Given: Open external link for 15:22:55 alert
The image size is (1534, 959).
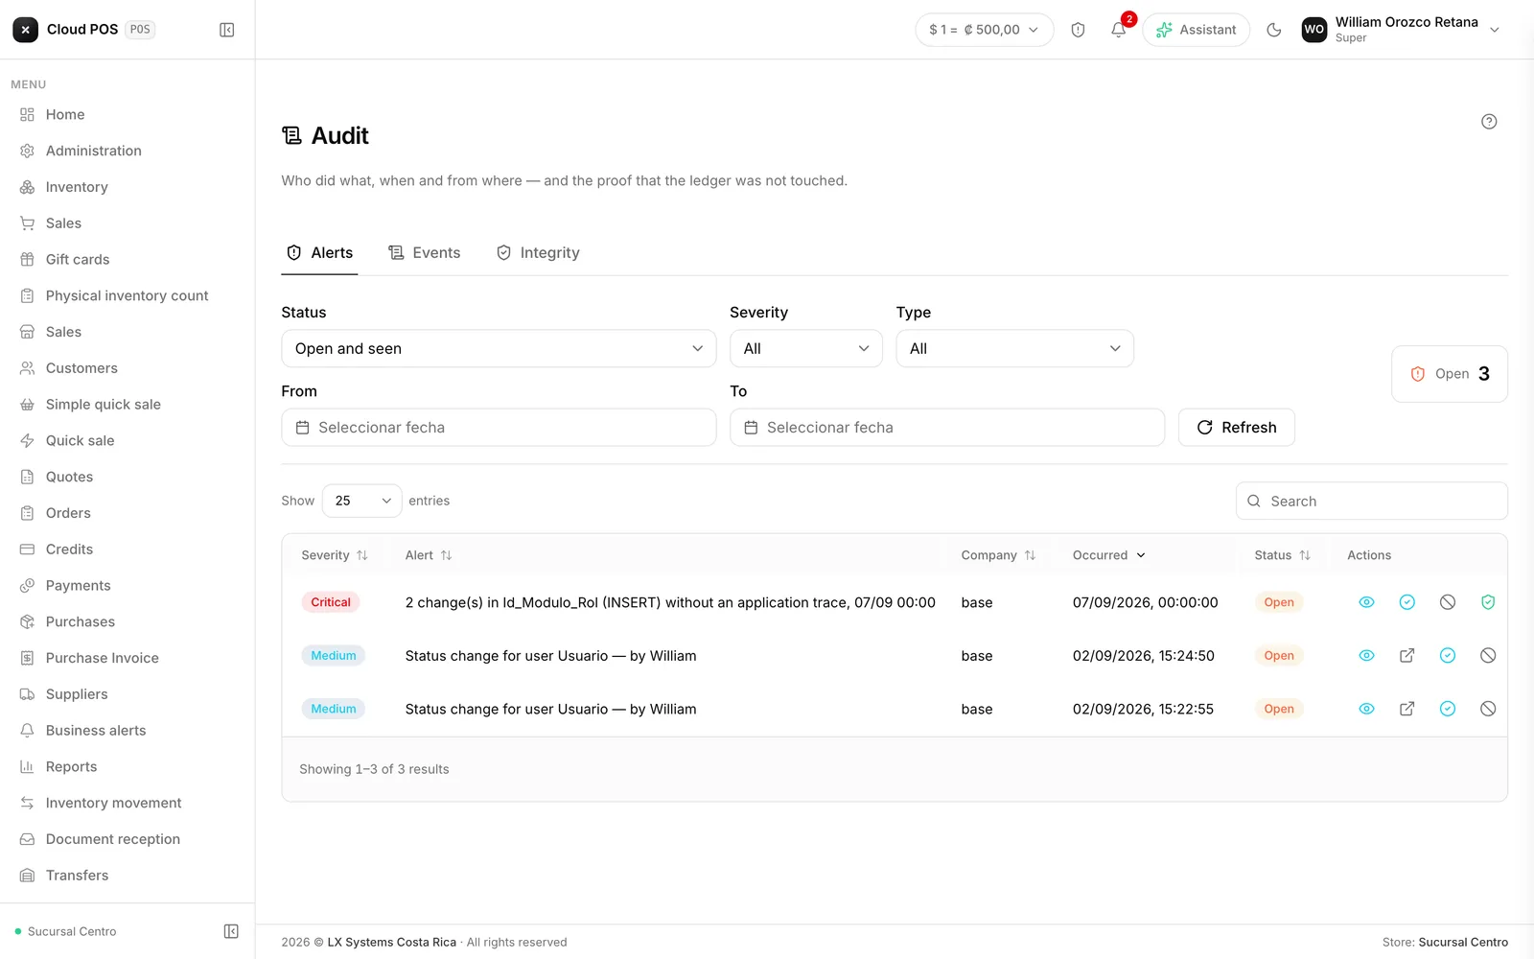Looking at the screenshot, I should pyautogui.click(x=1407, y=709).
